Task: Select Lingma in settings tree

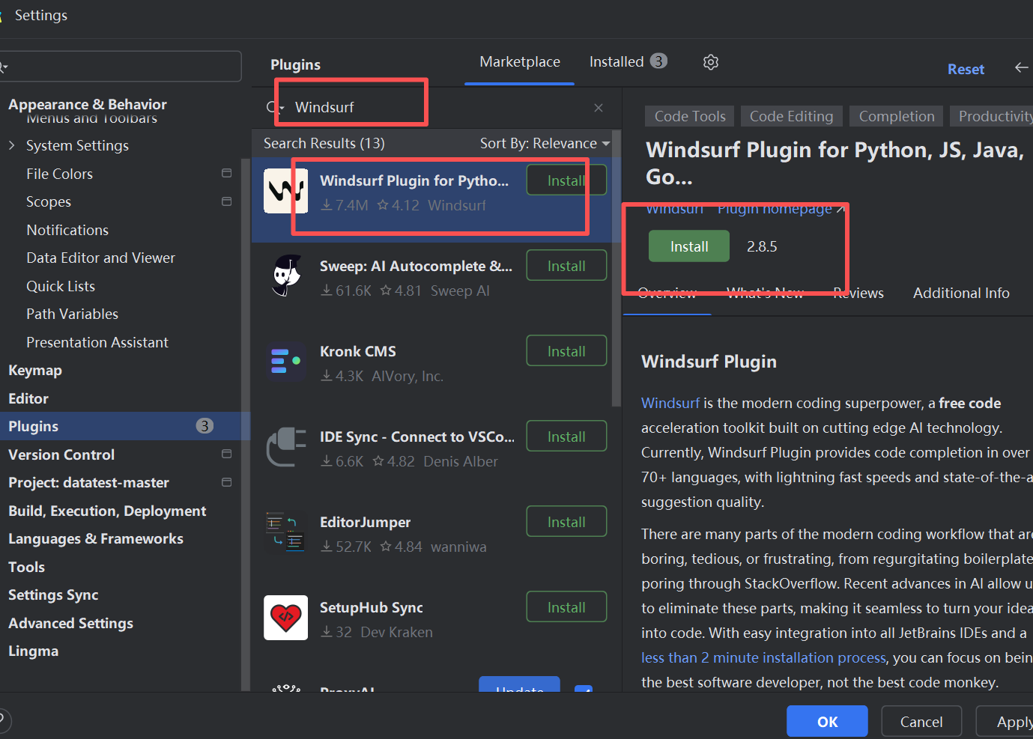Action: 34,651
